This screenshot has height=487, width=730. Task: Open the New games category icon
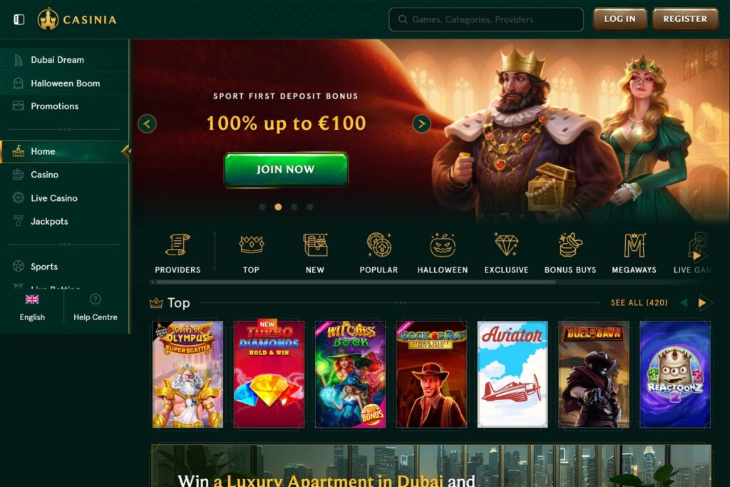(315, 245)
